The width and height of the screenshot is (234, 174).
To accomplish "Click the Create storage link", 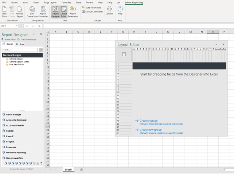I will click(148, 121).
